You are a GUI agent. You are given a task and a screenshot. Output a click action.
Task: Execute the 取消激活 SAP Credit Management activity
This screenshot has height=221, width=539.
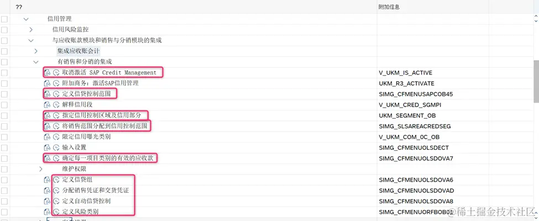pos(56,72)
